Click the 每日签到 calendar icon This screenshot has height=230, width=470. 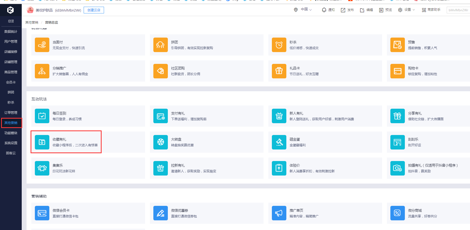pyautogui.click(x=42, y=116)
